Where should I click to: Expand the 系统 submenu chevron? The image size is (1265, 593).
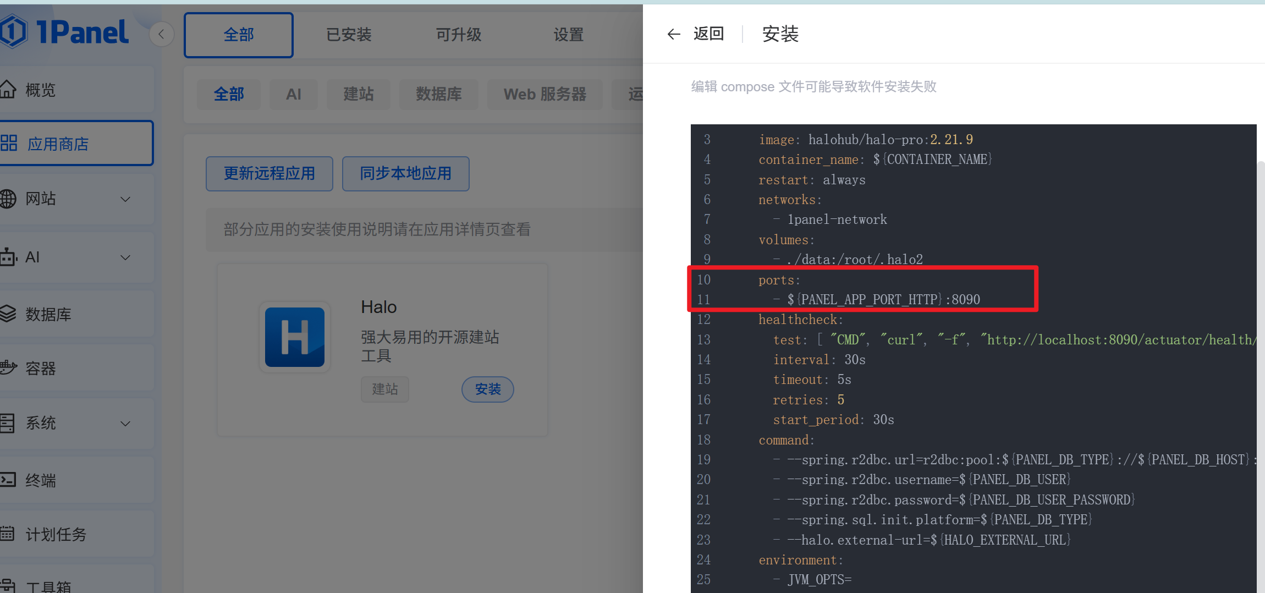[125, 424]
